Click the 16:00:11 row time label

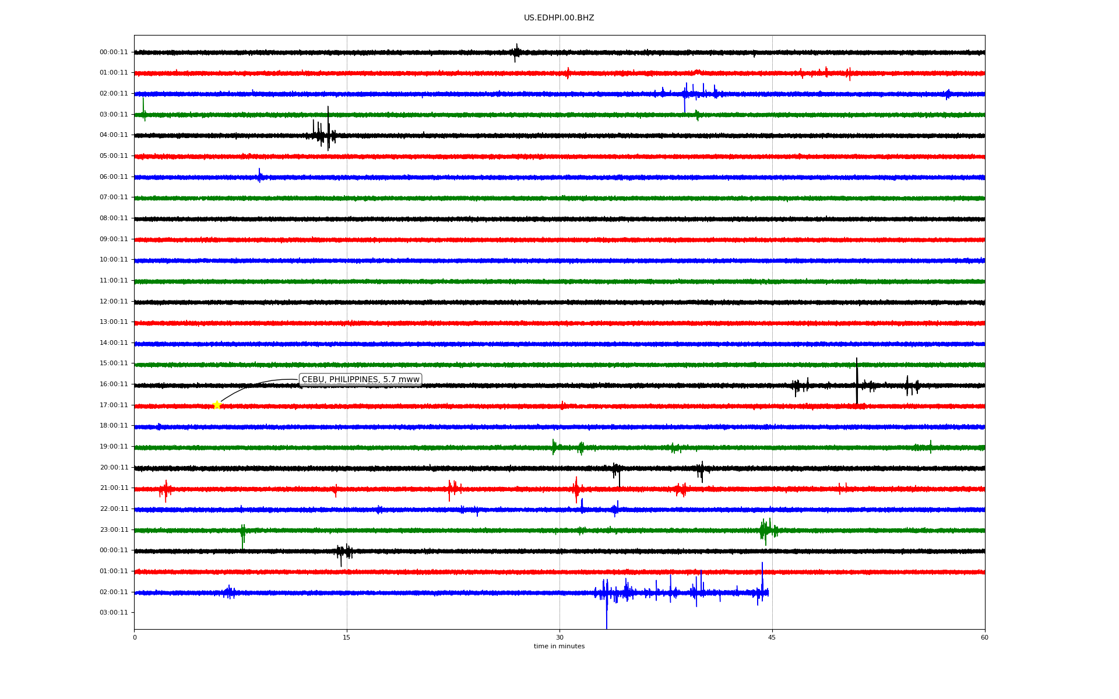click(114, 384)
